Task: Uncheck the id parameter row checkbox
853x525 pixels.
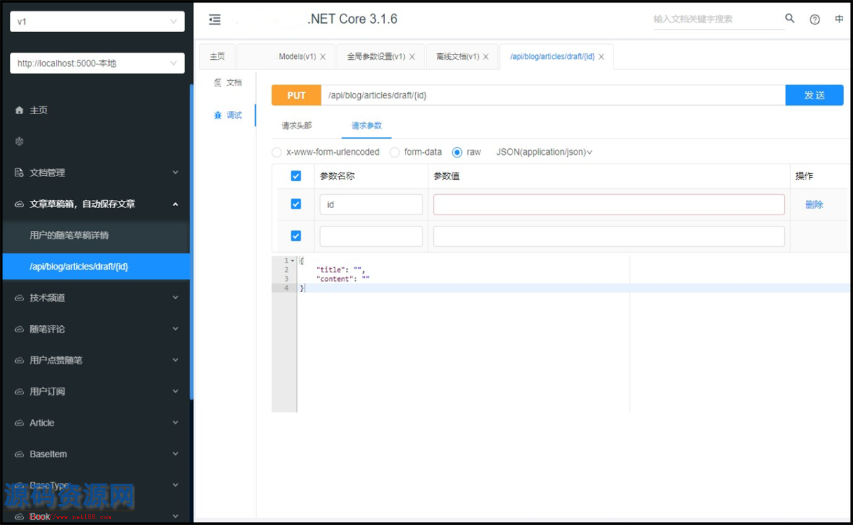Action: [296, 204]
